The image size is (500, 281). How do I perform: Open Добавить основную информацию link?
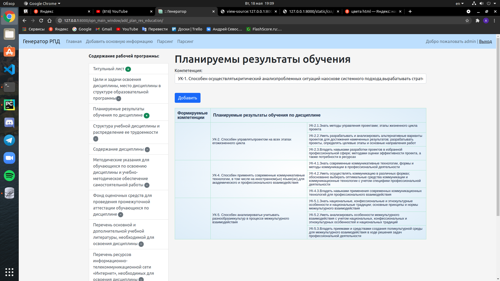tap(119, 41)
